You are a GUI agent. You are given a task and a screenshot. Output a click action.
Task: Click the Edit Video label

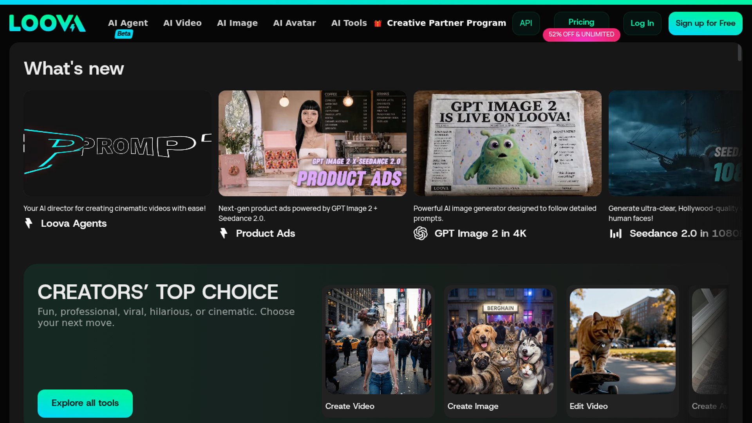click(589, 406)
